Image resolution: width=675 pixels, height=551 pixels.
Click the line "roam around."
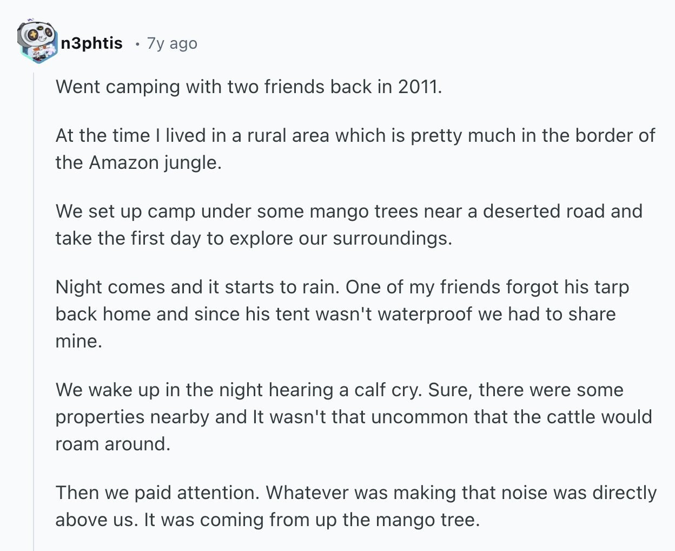pyautogui.click(x=113, y=444)
